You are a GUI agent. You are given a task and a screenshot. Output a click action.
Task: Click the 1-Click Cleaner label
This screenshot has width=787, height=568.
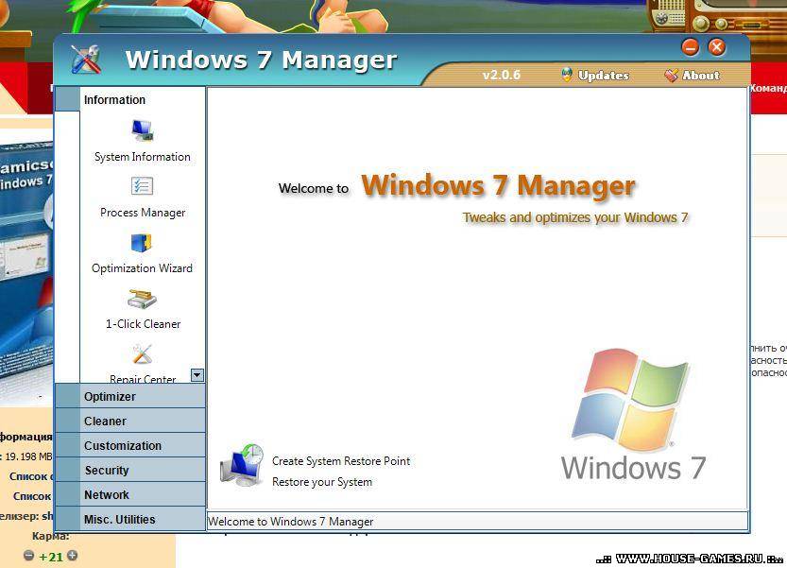(x=143, y=324)
